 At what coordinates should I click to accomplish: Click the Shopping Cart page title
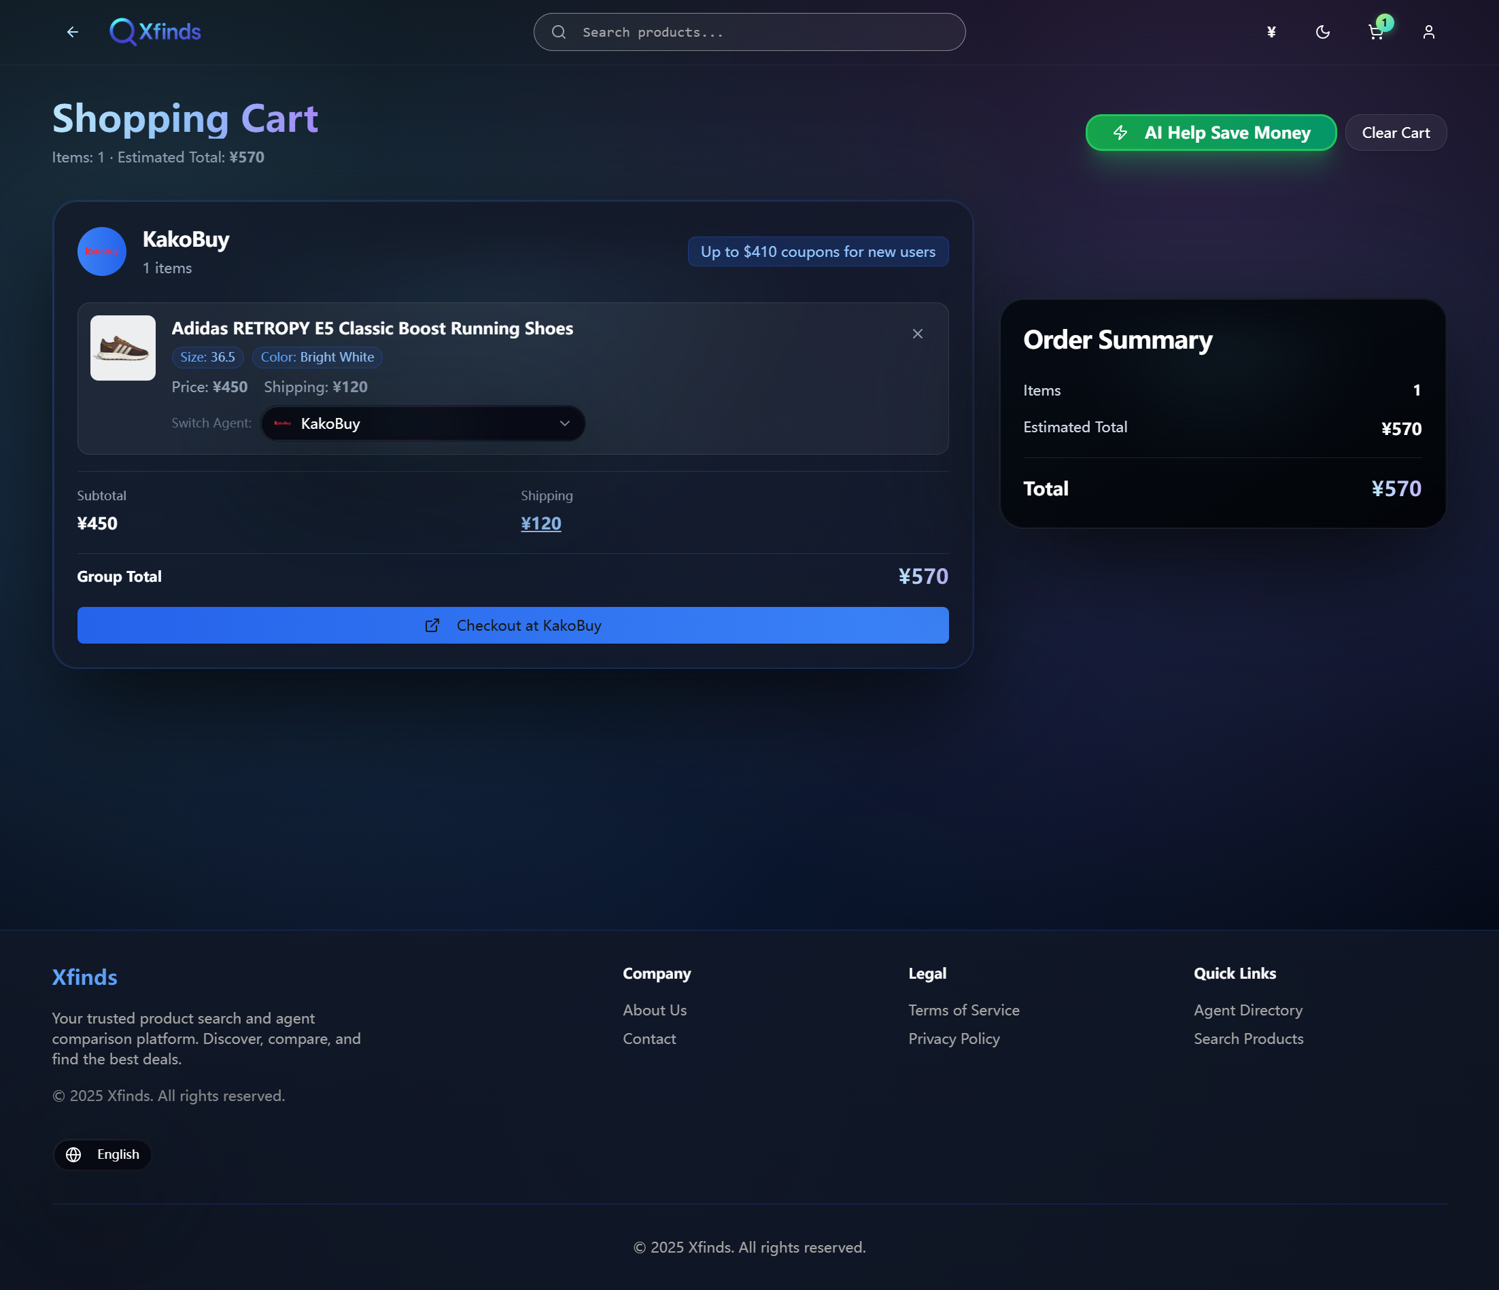tap(185, 118)
